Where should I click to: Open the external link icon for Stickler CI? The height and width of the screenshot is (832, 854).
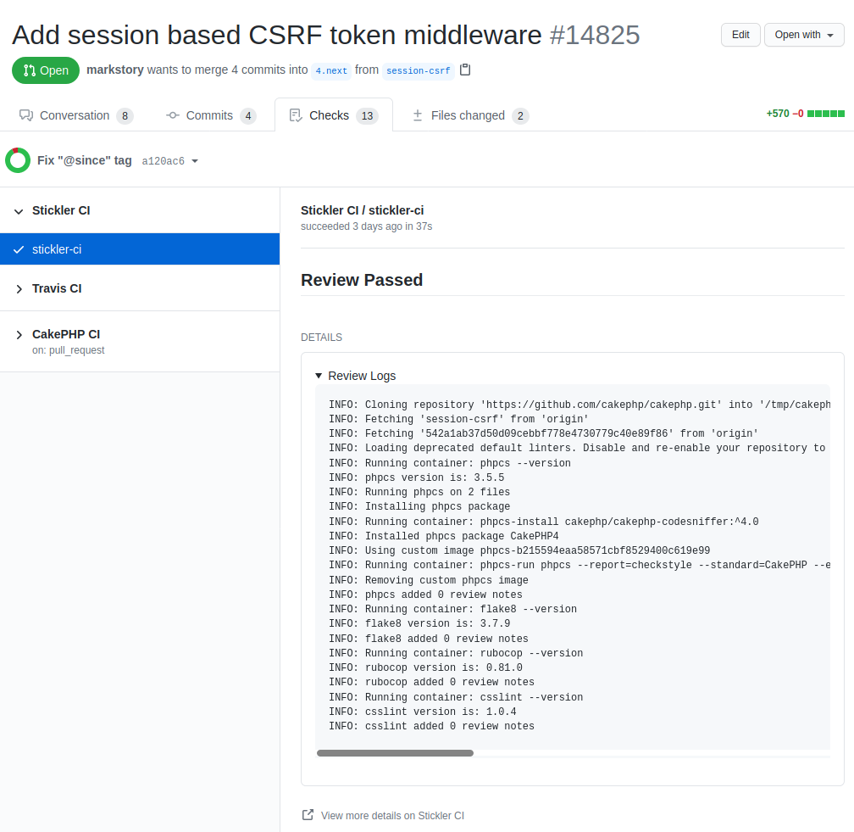pos(308,814)
